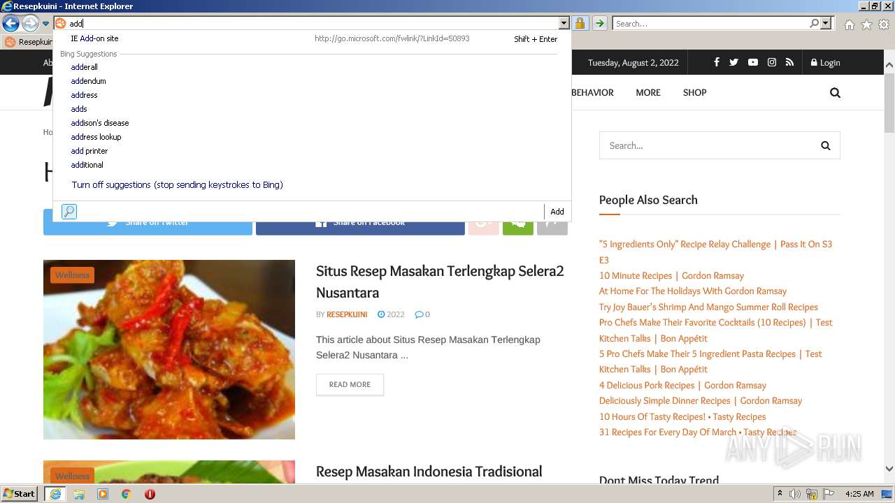Image resolution: width=895 pixels, height=503 pixels.
Task: Open 'Situs Resep Masakan Terlengkap' article title
Action: click(440, 282)
